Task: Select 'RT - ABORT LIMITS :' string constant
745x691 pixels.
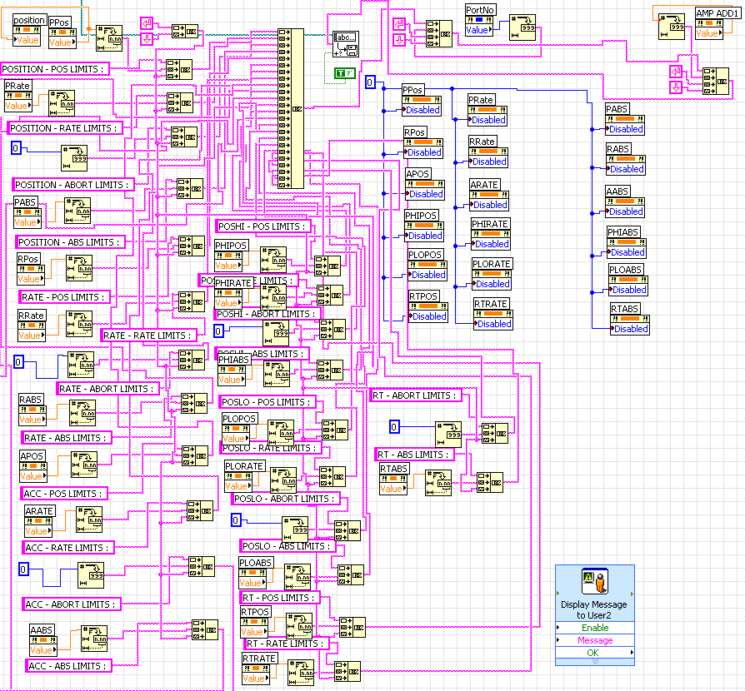Action: click(x=416, y=395)
